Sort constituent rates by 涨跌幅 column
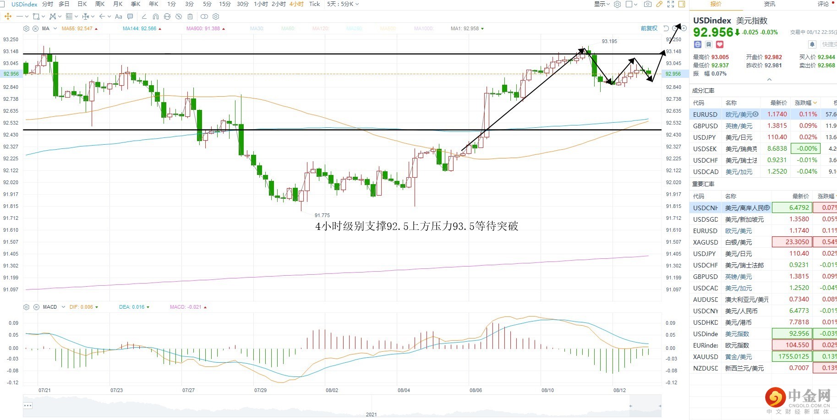The width and height of the screenshot is (837, 420). [x=805, y=103]
